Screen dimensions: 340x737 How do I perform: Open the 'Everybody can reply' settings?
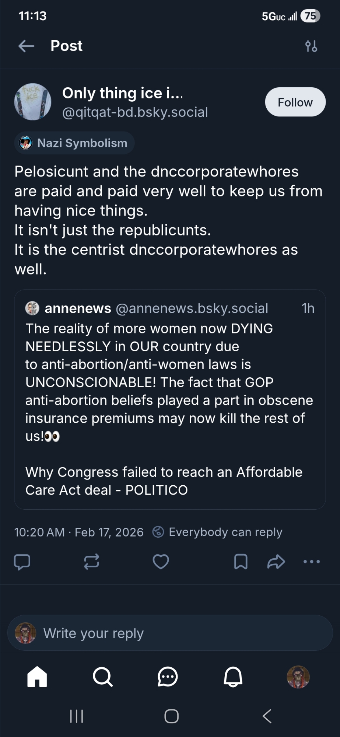[218, 532]
